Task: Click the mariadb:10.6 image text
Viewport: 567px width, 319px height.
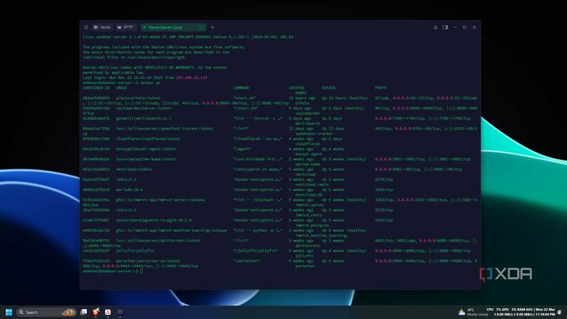Action: (x=129, y=190)
